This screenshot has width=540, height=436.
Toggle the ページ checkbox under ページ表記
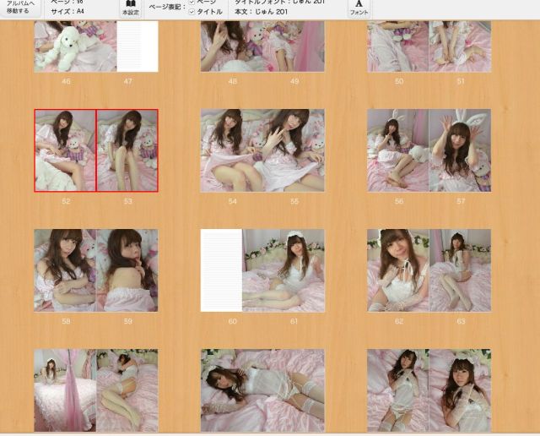click(192, 2)
